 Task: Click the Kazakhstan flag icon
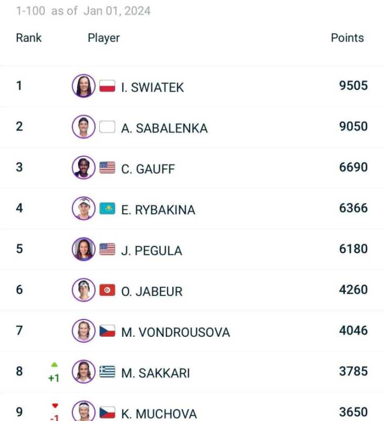click(x=107, y=208)
